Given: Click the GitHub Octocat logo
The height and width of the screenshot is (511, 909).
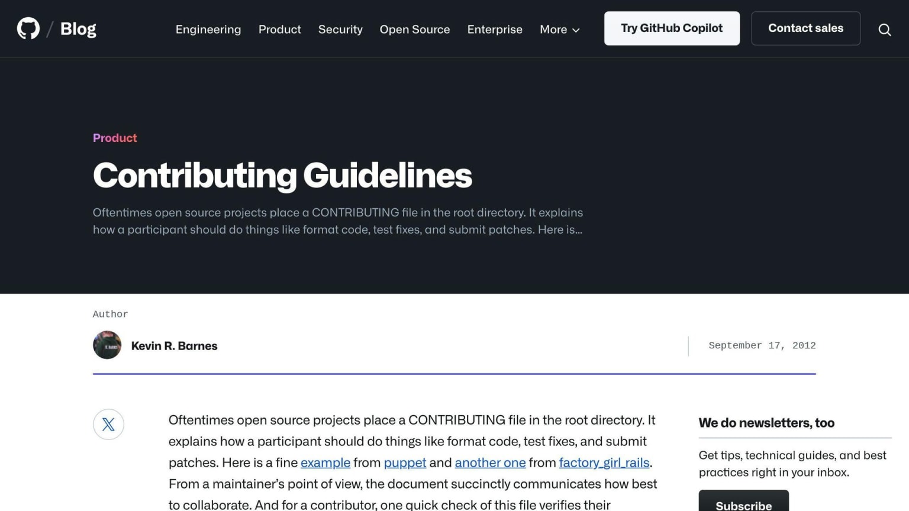Looking at the screenshot, I should pos(28,28).
